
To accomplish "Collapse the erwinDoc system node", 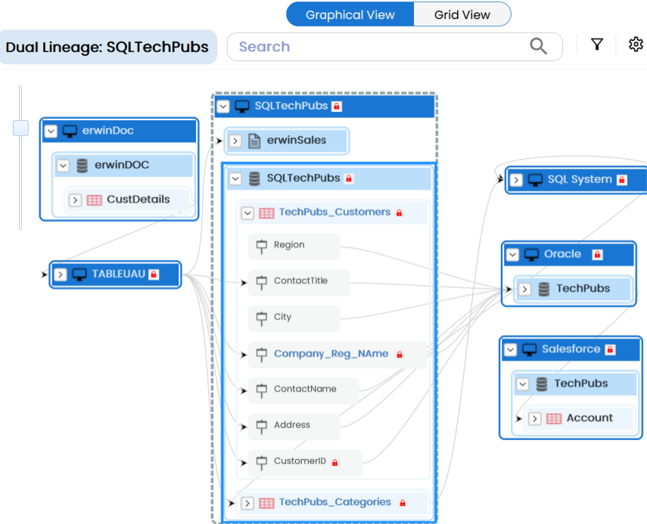I will (51, 131).
